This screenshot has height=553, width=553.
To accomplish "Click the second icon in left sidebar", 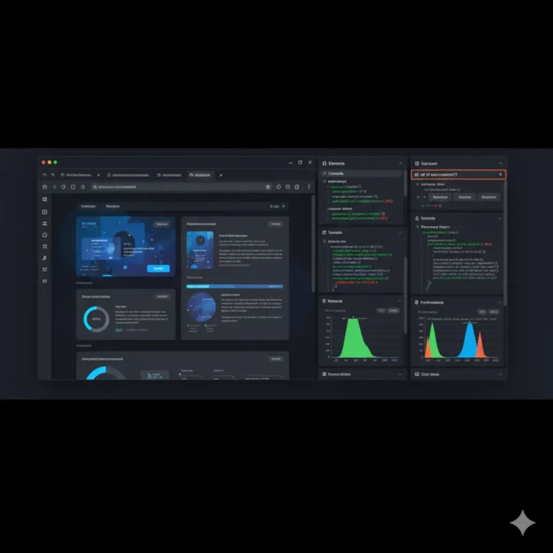I will pyautogui.click(x=45, y=212).
